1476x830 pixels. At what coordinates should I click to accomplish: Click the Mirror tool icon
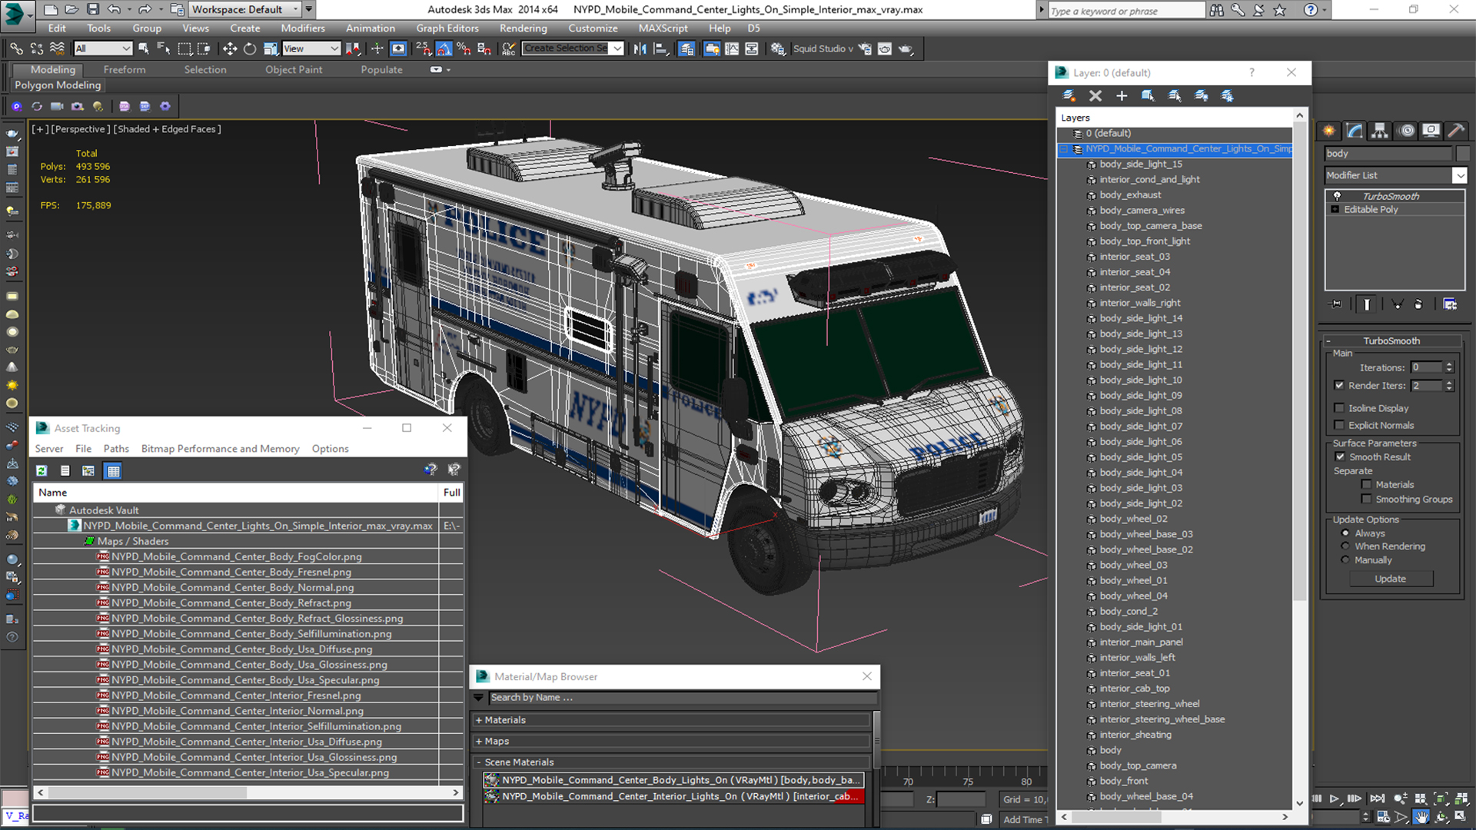click(x=640, y=48)
